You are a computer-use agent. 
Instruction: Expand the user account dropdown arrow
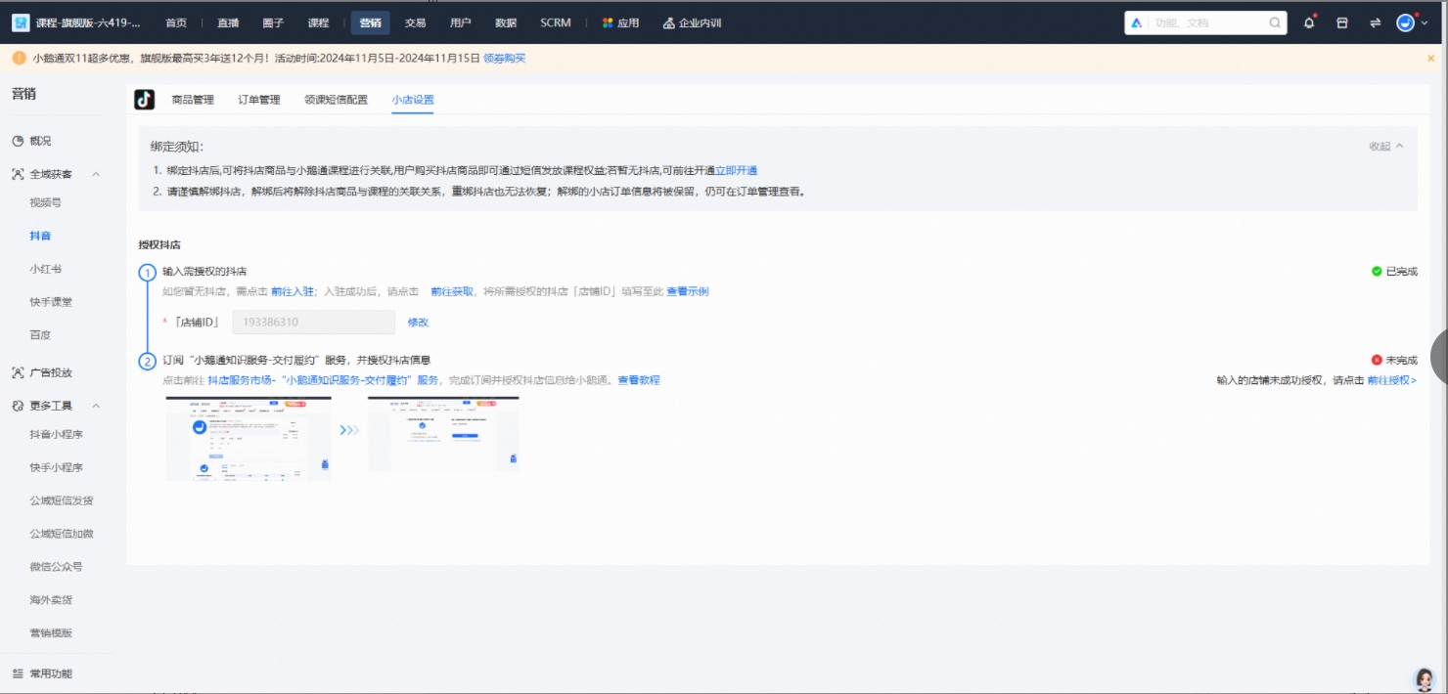pyautogui.click(x=1425, y=22)
